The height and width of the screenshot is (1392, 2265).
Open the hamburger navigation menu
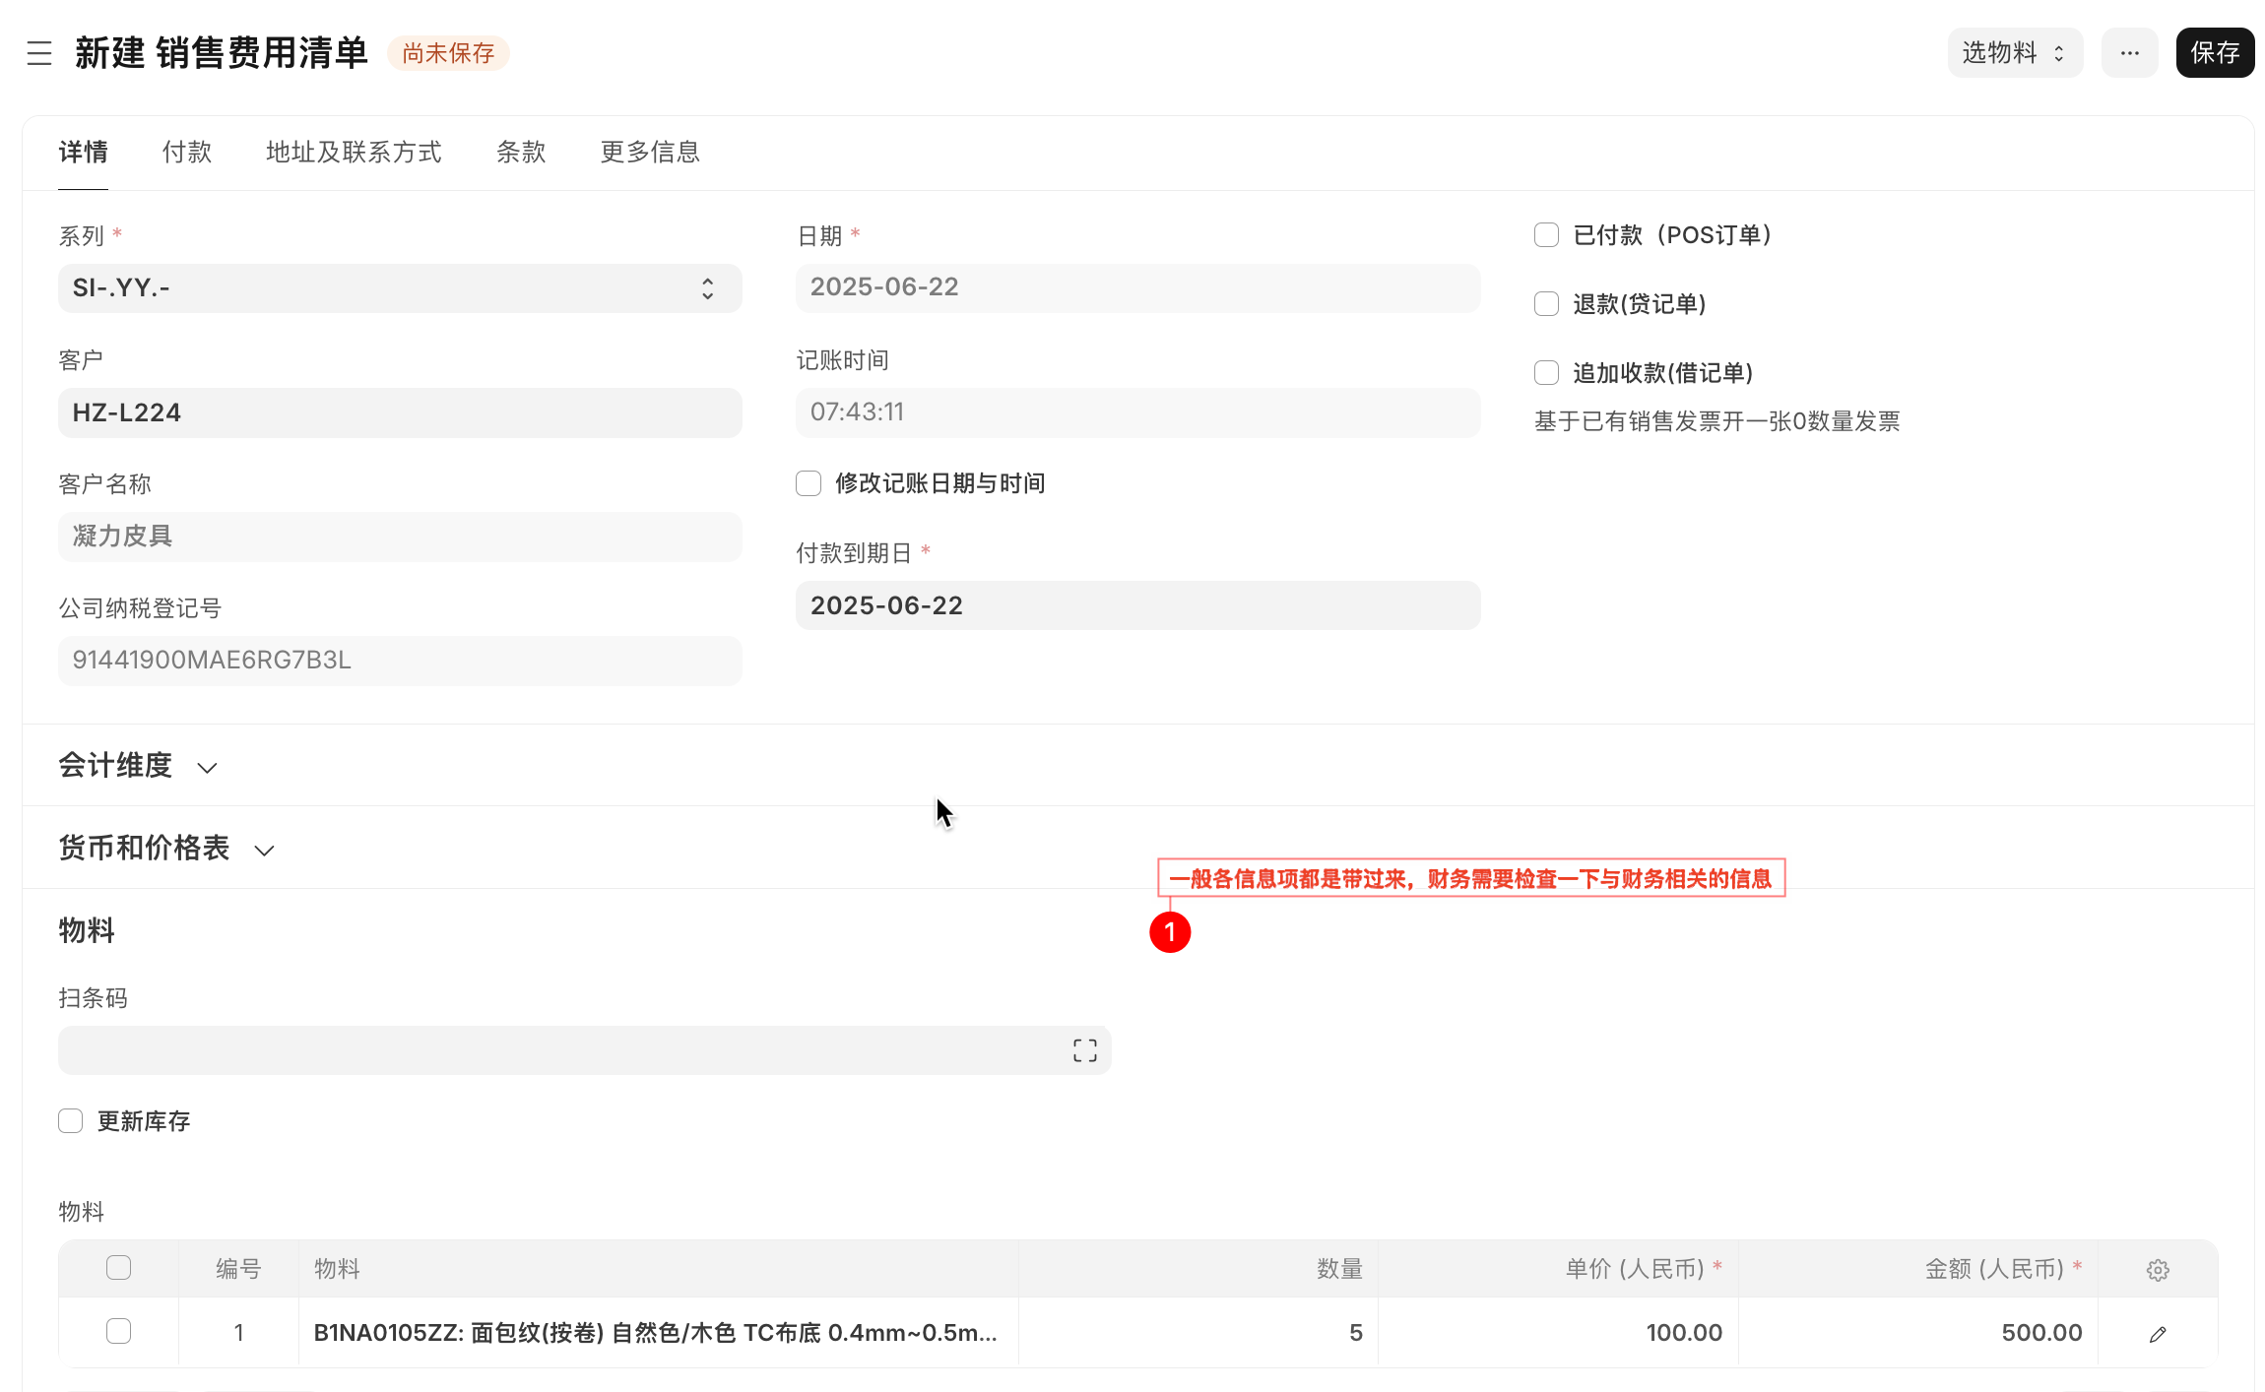point(39,53)
